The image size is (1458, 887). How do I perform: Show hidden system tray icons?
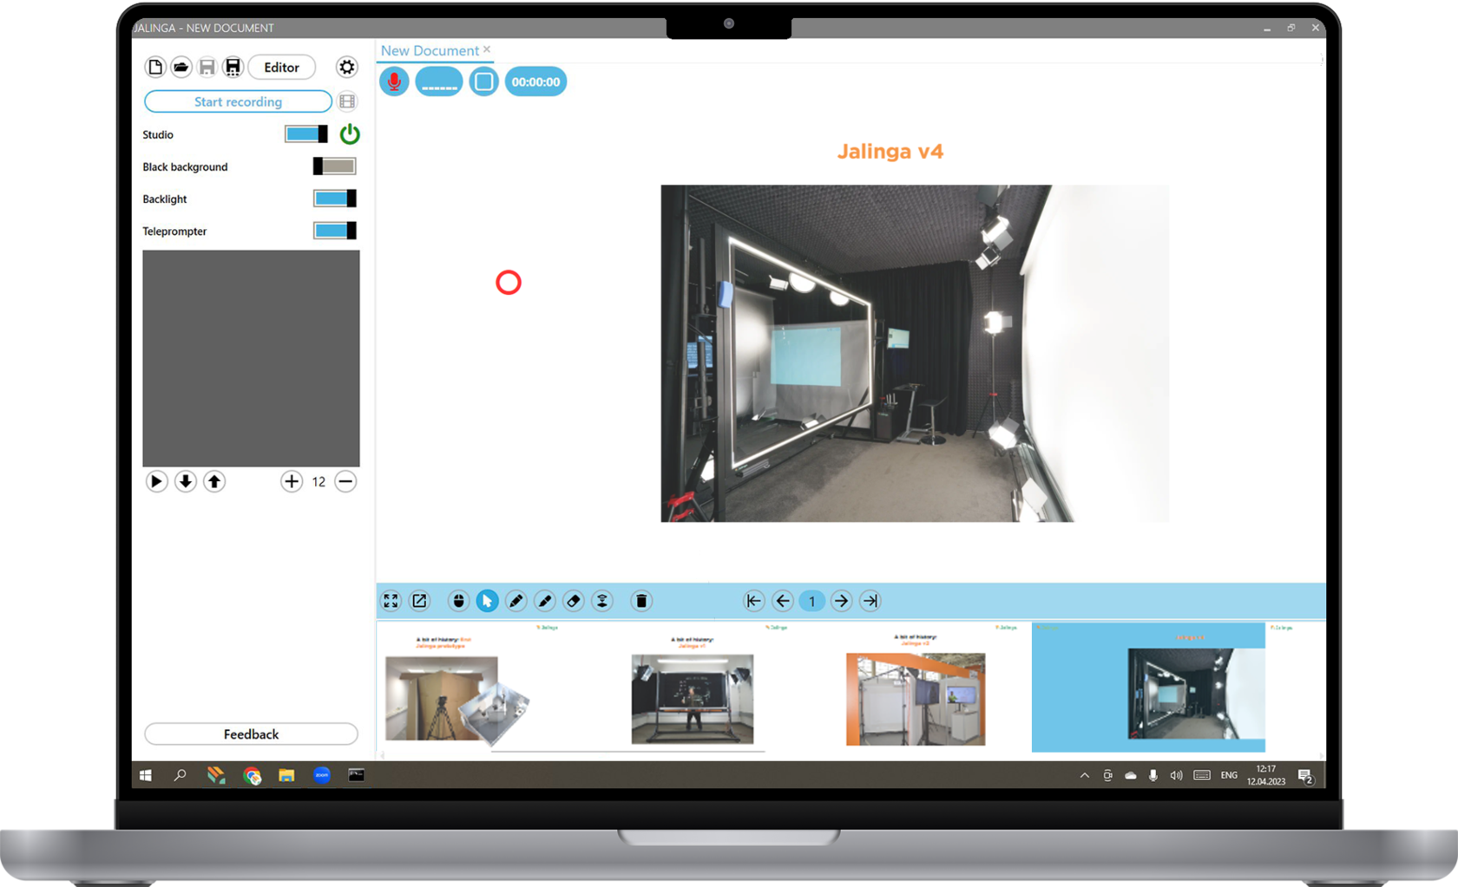(1085, 775)
